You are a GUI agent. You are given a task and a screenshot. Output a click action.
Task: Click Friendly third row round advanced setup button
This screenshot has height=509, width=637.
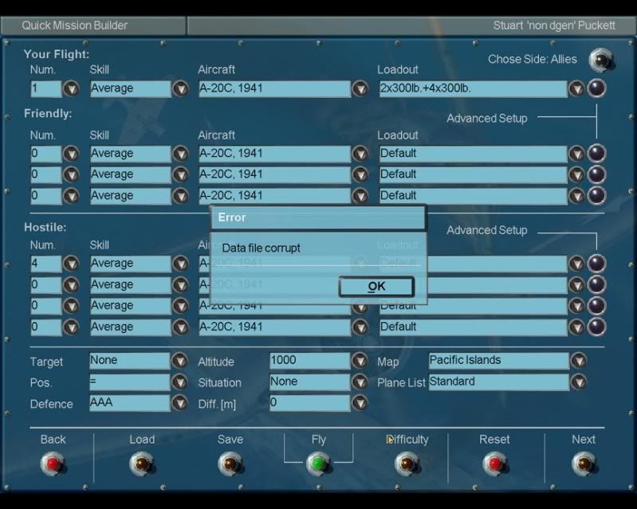(x=596, y=196)
